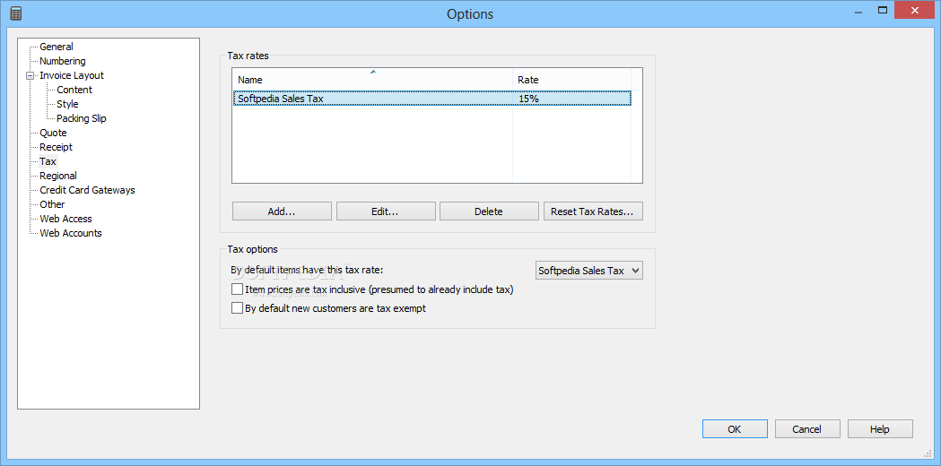Maximize the Options window
The image size is (941, 466).
[882, 10]
